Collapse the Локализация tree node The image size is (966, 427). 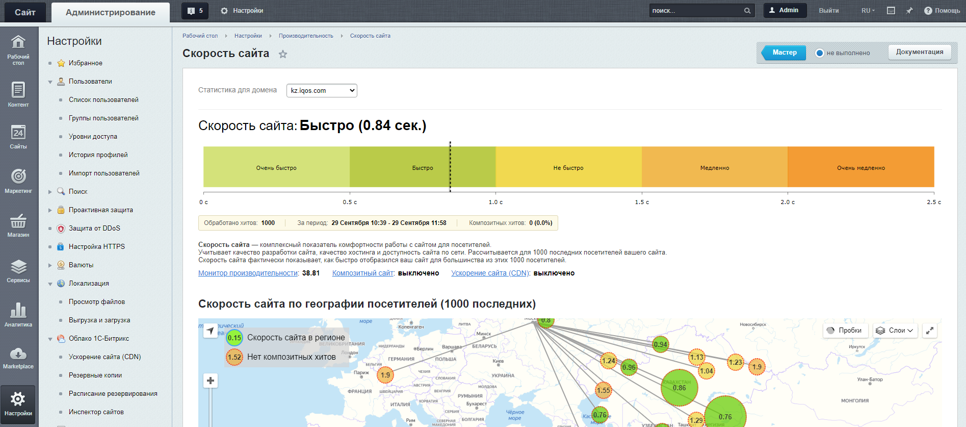click(50, 284)
